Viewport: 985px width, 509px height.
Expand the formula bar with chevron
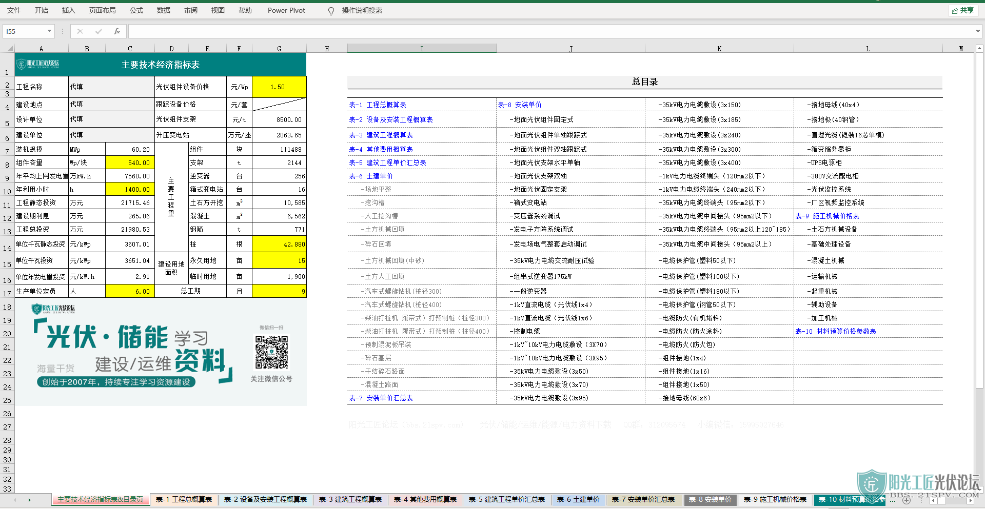[x=978, y=31]
